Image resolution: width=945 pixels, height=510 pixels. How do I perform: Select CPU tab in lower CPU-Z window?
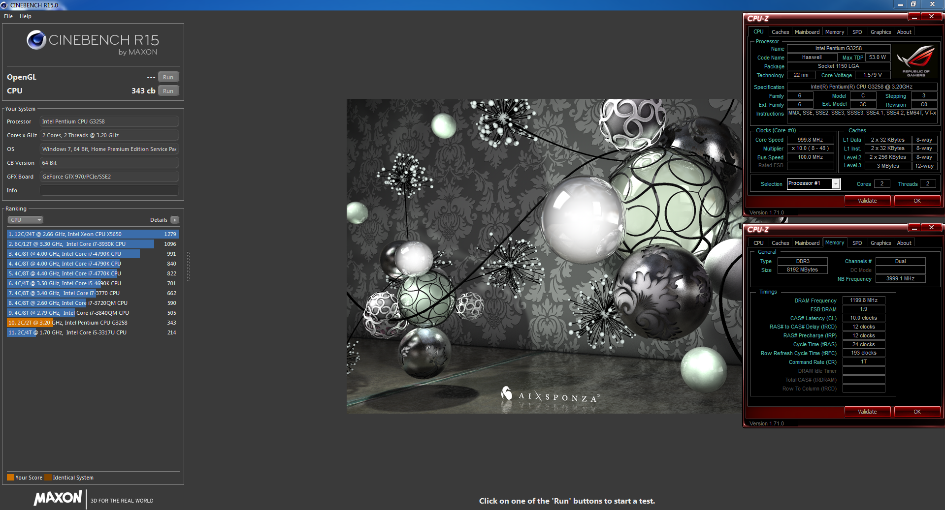(x=758, y=243)
